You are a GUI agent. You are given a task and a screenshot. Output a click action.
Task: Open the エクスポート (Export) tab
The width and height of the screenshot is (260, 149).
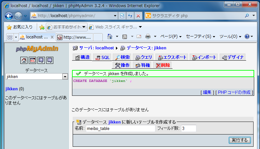click(x=172, y=57)
